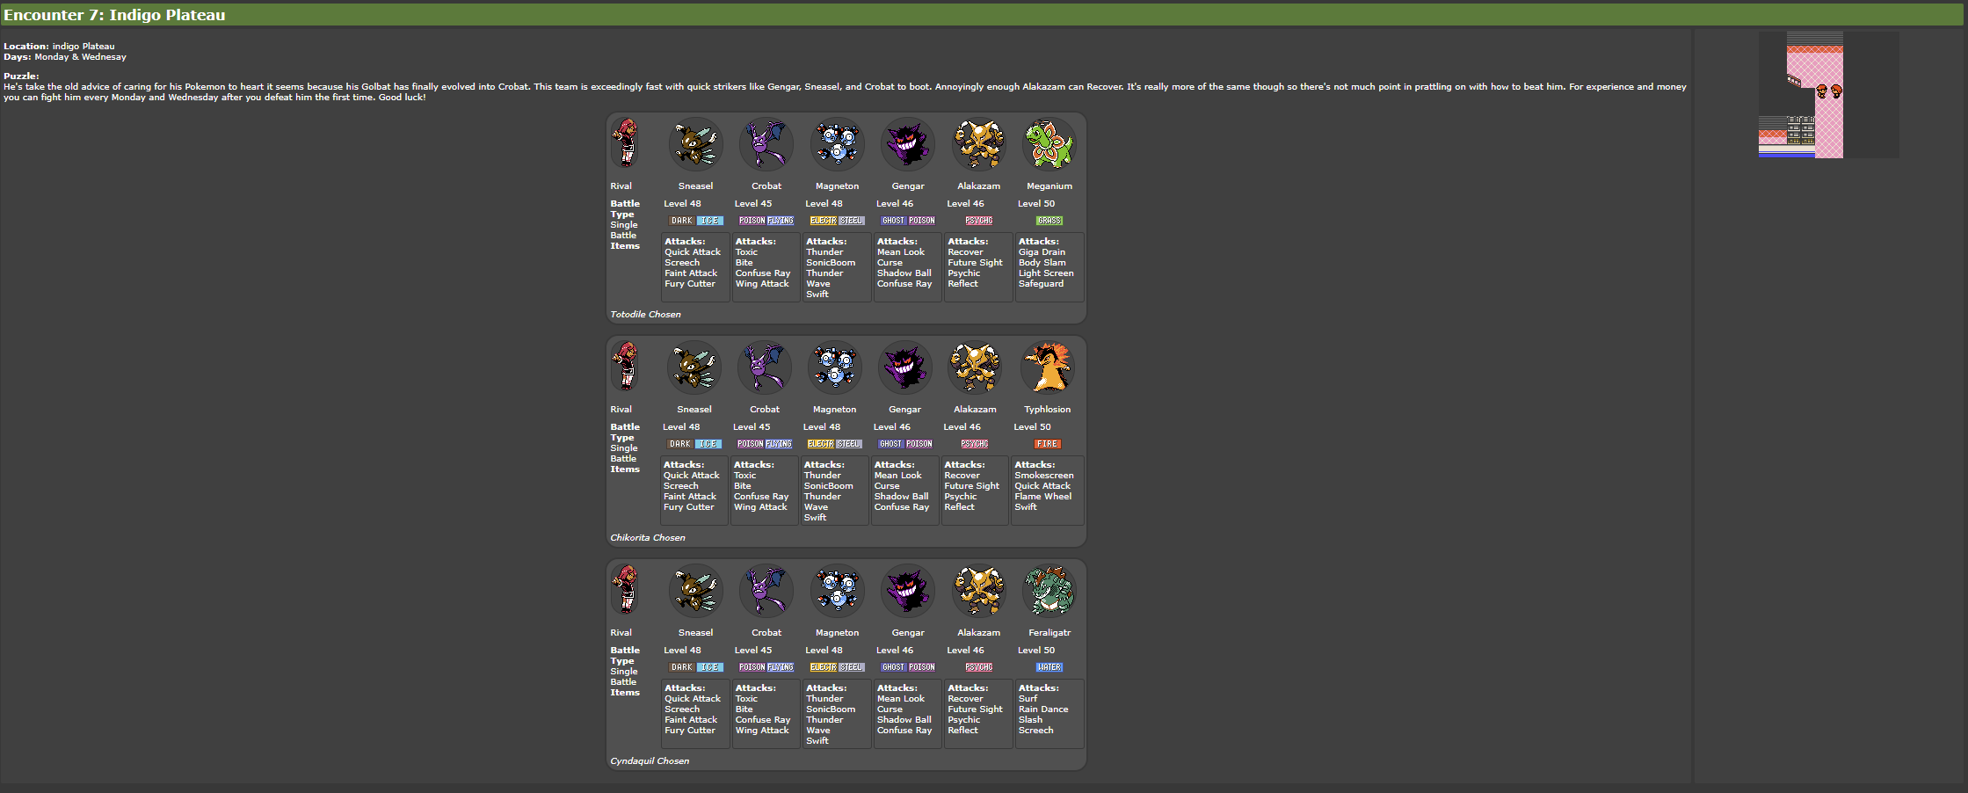Click the Rival trainer sprite in Totodile Chosen team
1968x793 pixels.
point(625,143)
